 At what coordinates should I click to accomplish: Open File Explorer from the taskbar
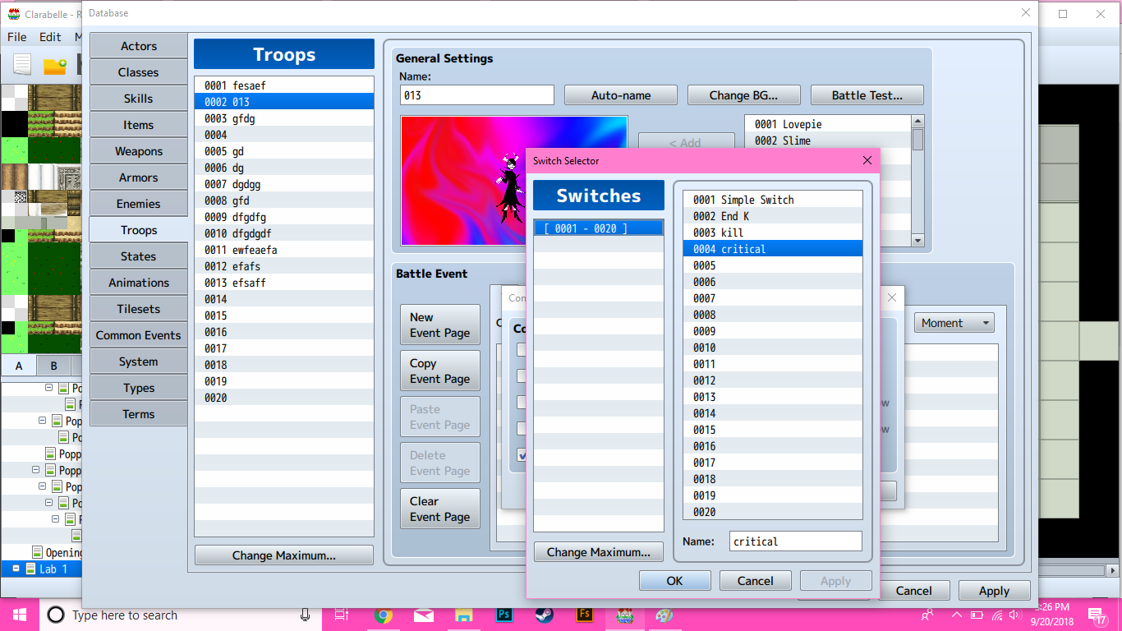(464, 615)
